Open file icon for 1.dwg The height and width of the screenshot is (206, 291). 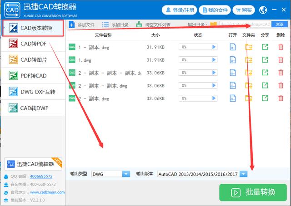(233, 60)
